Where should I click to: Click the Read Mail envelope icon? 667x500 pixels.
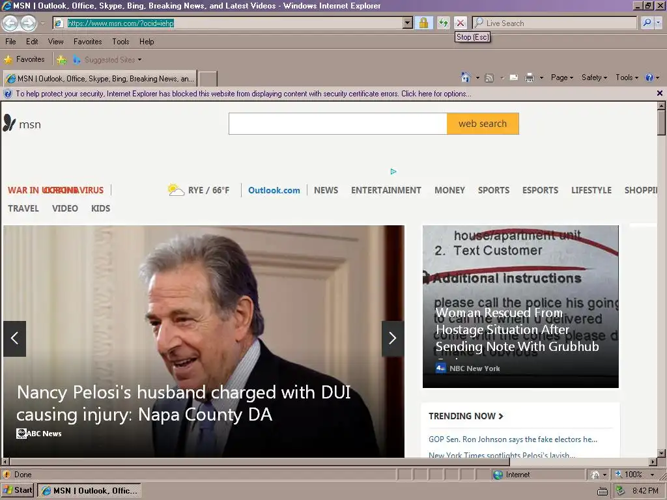pos(514,77)
